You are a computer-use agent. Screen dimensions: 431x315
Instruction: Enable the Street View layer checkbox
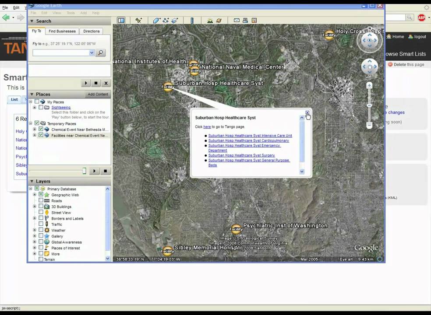click(x=41, y=212)
